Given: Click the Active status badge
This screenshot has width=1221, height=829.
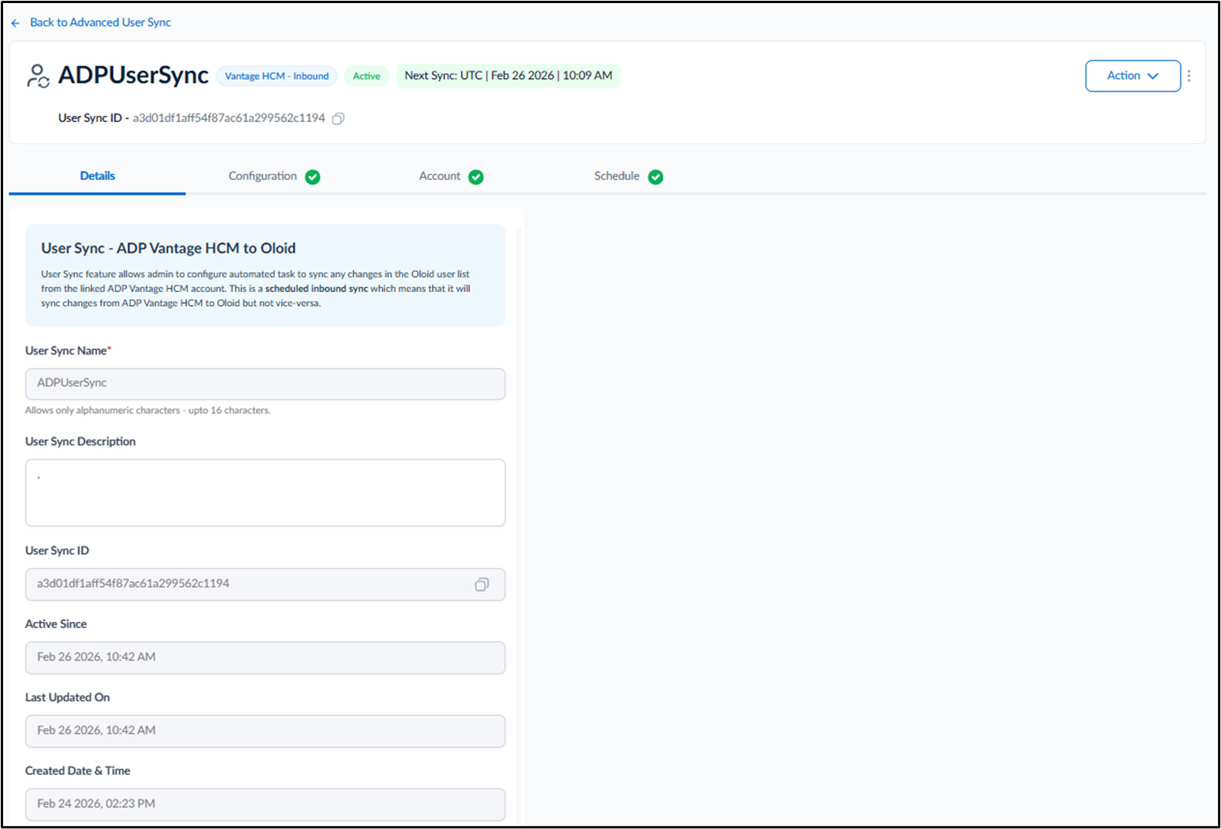Looking at the screenshot, I should click(366, 76).
